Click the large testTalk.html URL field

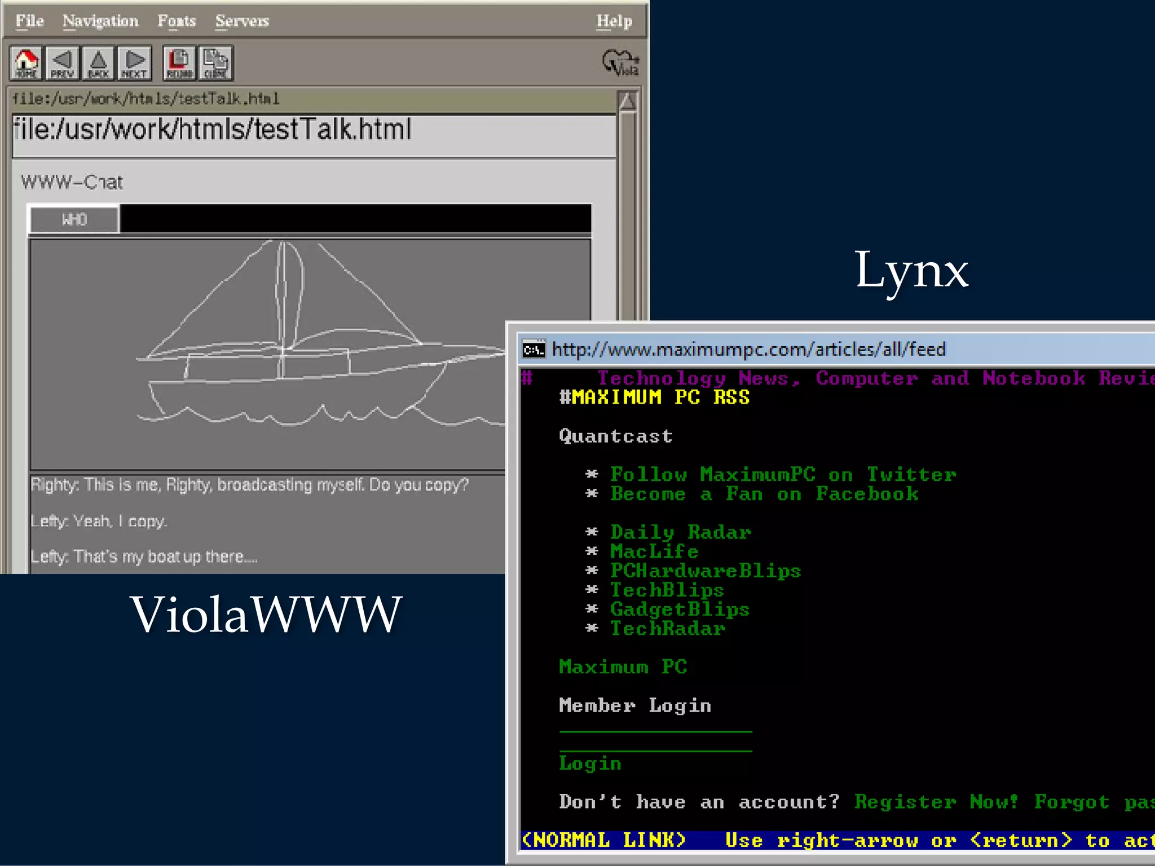pyautogui.click(x=314, y=136)
